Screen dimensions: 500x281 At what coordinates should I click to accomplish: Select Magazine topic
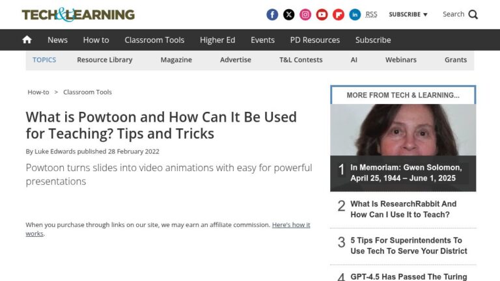(x=176, y=60)
